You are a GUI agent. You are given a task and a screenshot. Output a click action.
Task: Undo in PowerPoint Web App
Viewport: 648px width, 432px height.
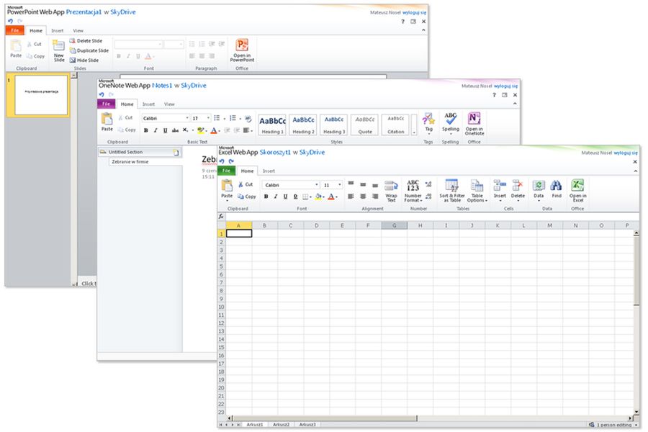point(10,21)
